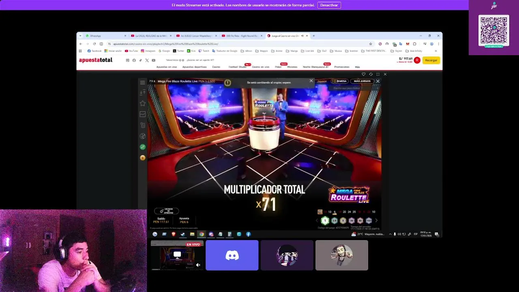The height and width of the screenshot is (292, 519).
Task: Click the Recargar button
Action: tap(431, 60)
